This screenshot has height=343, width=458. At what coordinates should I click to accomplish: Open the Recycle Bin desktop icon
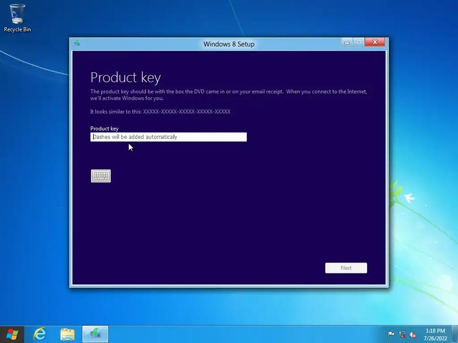point(17,18)
